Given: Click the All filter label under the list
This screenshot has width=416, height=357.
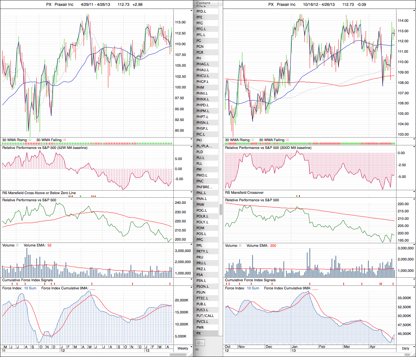Looking at the screenshot, I should click(x=197, y=350).
